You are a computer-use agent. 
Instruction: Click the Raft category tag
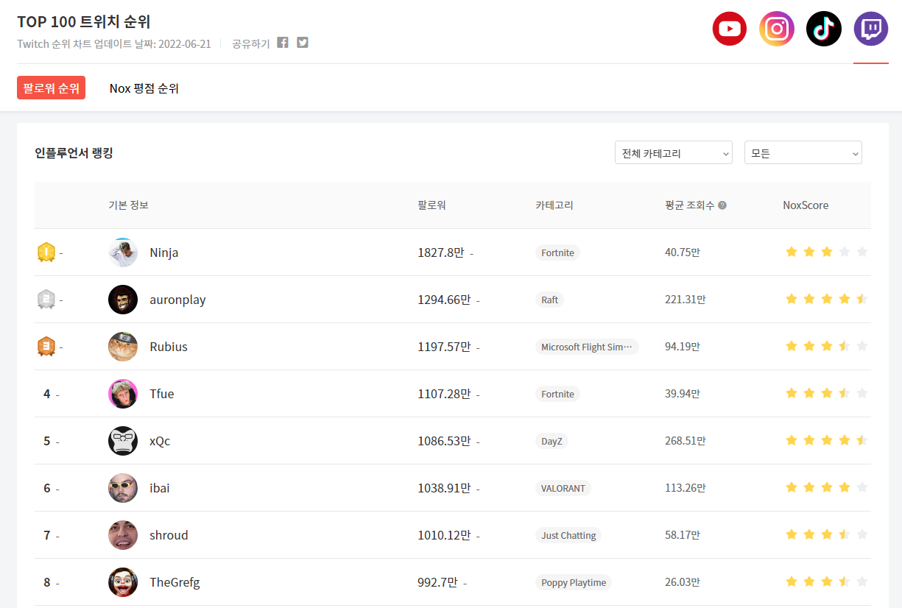550,300
